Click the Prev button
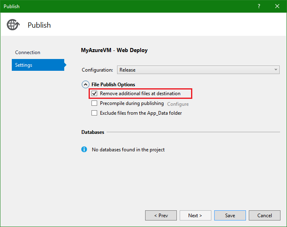 pos(161,216)
